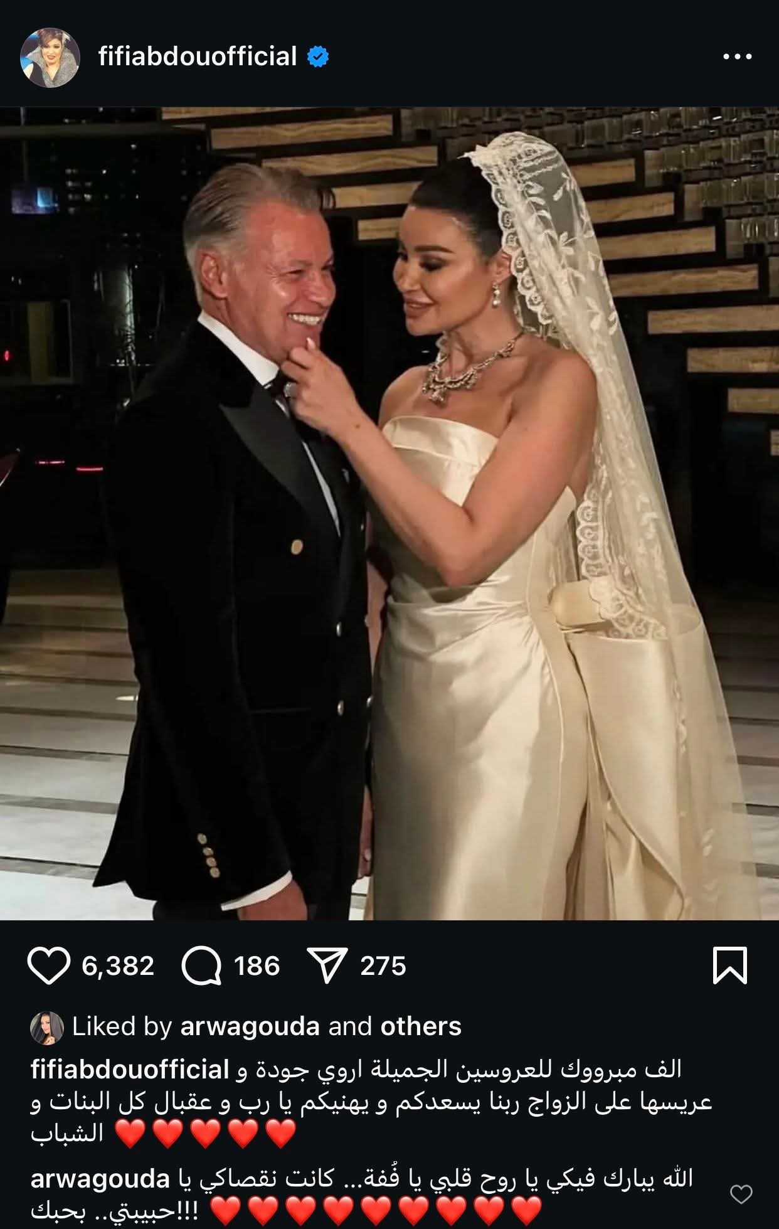779x1229 pixels.
Task: Share the post via the paper plane icon
Action: tap(327, 966)
